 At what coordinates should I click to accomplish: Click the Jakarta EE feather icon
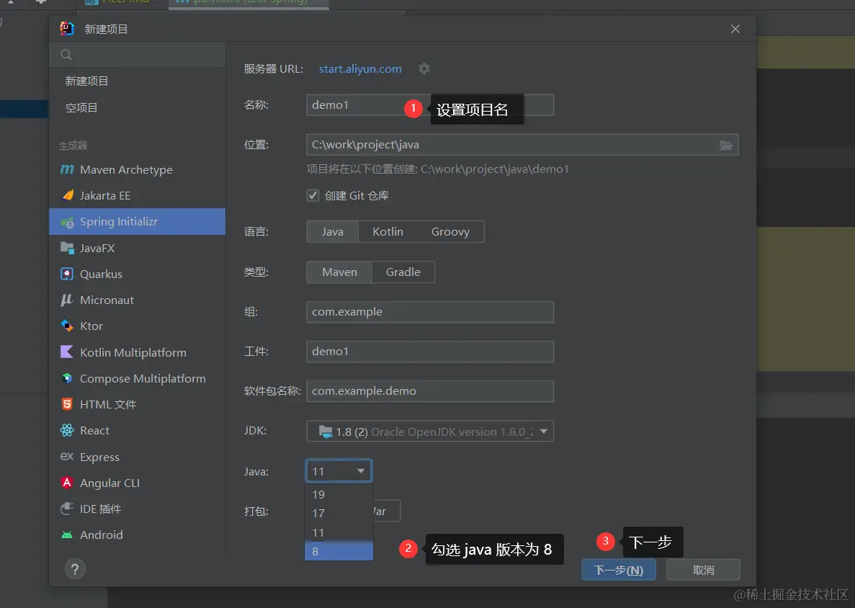[67, 195]
